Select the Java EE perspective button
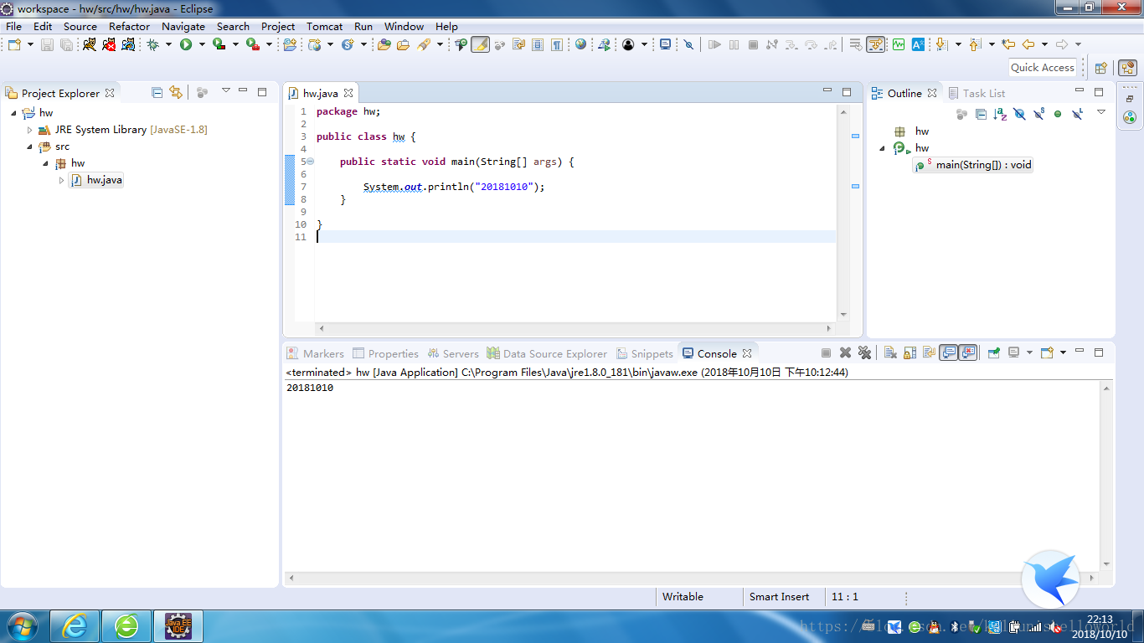1144x643 pixels. (1127, 68)
